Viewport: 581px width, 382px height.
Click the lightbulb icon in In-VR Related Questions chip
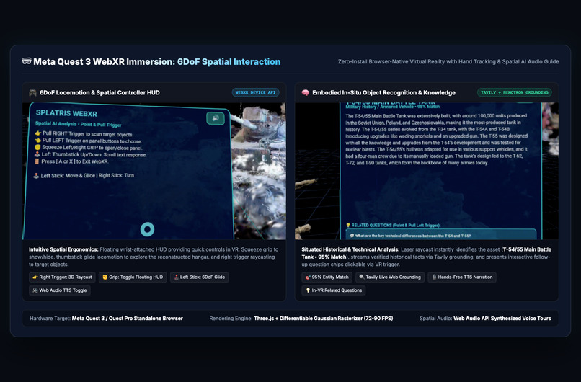(x=308, y=290)
